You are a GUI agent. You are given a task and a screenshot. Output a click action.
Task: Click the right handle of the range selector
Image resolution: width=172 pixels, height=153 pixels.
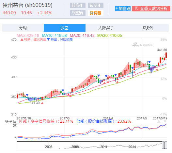[x=166, y=145]
